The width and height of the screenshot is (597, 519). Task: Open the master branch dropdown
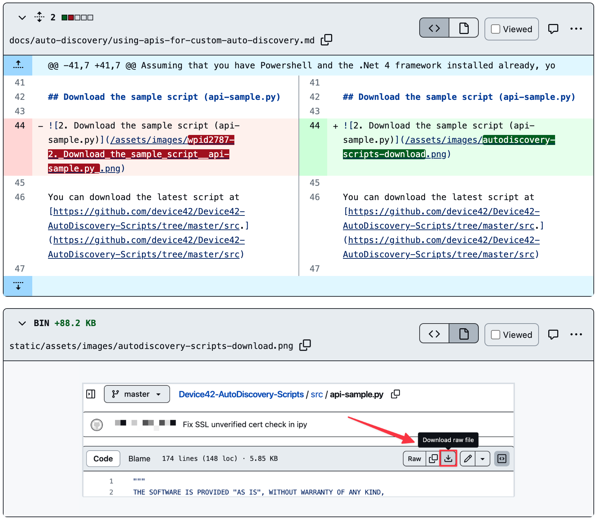coord(137,394)
